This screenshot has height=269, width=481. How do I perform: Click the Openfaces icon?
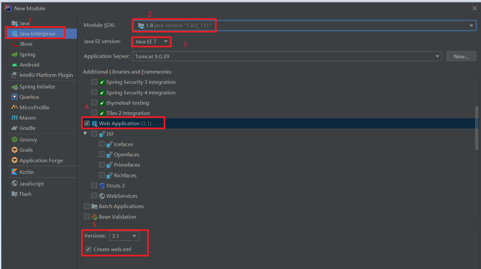pos(110,154)
